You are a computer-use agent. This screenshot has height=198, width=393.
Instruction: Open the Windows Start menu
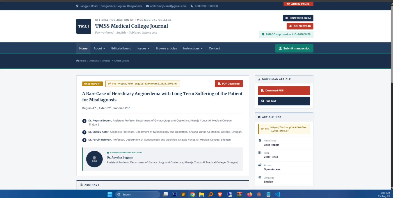pos(110,194)
